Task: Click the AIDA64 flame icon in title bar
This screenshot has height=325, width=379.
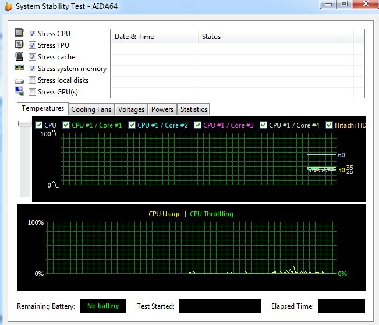Action: tap(8, 6)
